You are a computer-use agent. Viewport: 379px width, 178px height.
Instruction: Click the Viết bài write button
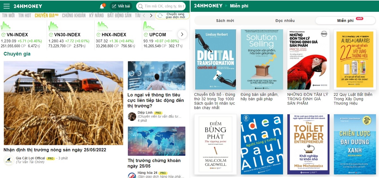click(x=121, y=6)
